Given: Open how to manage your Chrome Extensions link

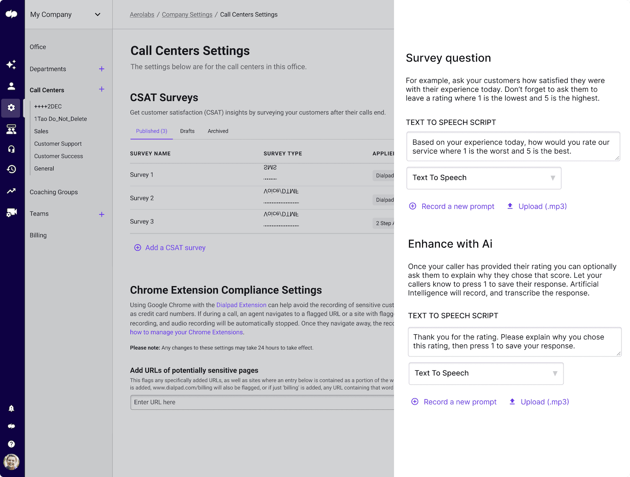Looking at the screenshot, I should coord(187,332).
